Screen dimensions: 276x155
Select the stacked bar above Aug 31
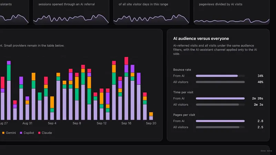point(27,108)
